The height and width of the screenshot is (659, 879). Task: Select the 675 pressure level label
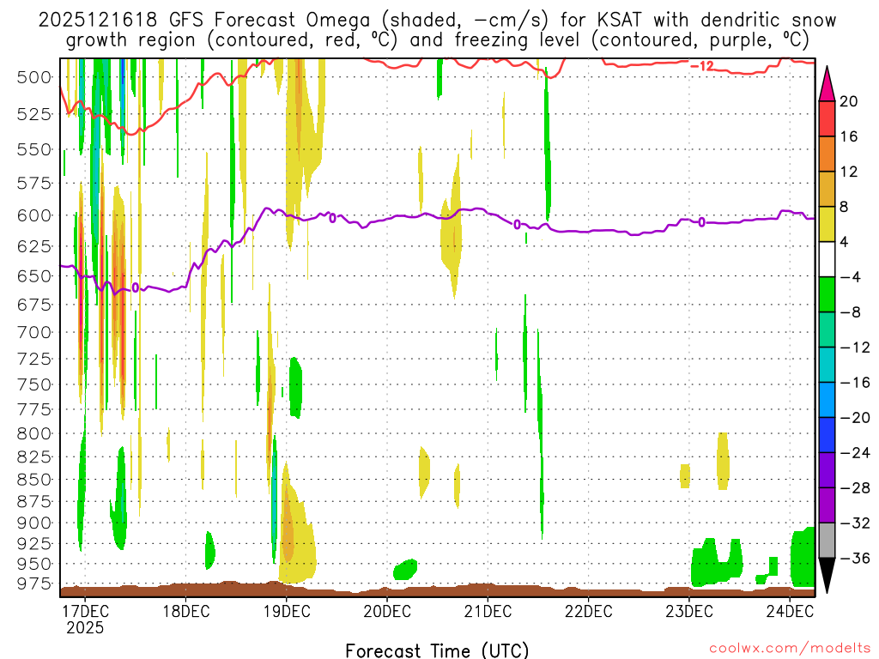coord(34,305)
